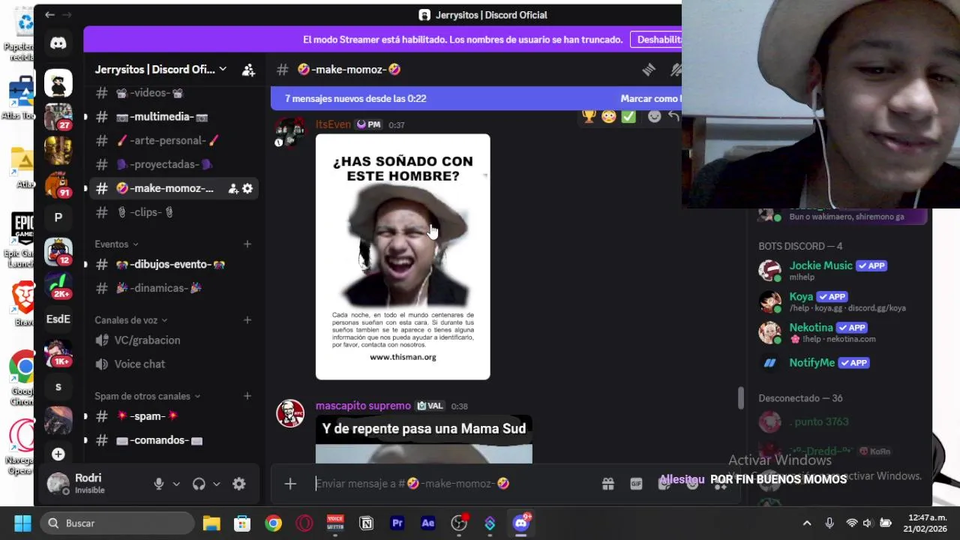
Task: Open Discord direct messages home icon
Action: click(58, 43)
